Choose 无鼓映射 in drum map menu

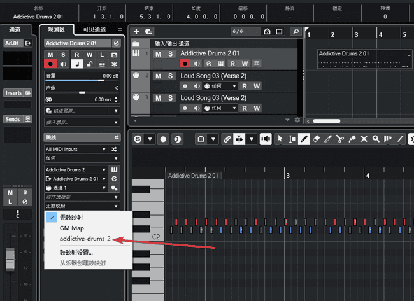pyautogui.click(x=88, y=218)
